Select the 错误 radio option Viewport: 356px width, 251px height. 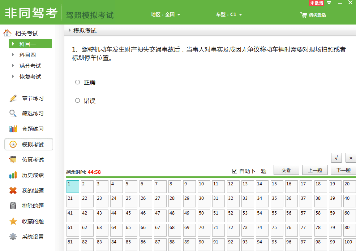point(77,101)
